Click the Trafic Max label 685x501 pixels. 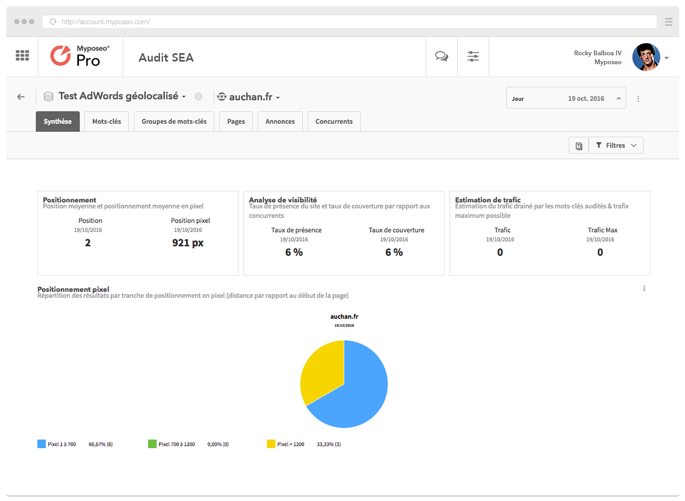(603, 230)
